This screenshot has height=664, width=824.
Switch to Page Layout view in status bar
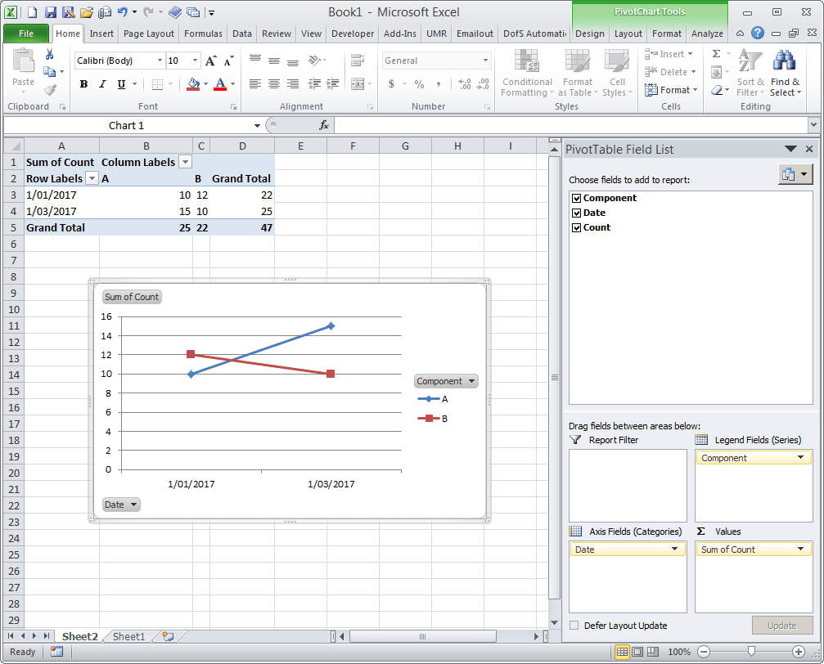(x=637, y=652)
